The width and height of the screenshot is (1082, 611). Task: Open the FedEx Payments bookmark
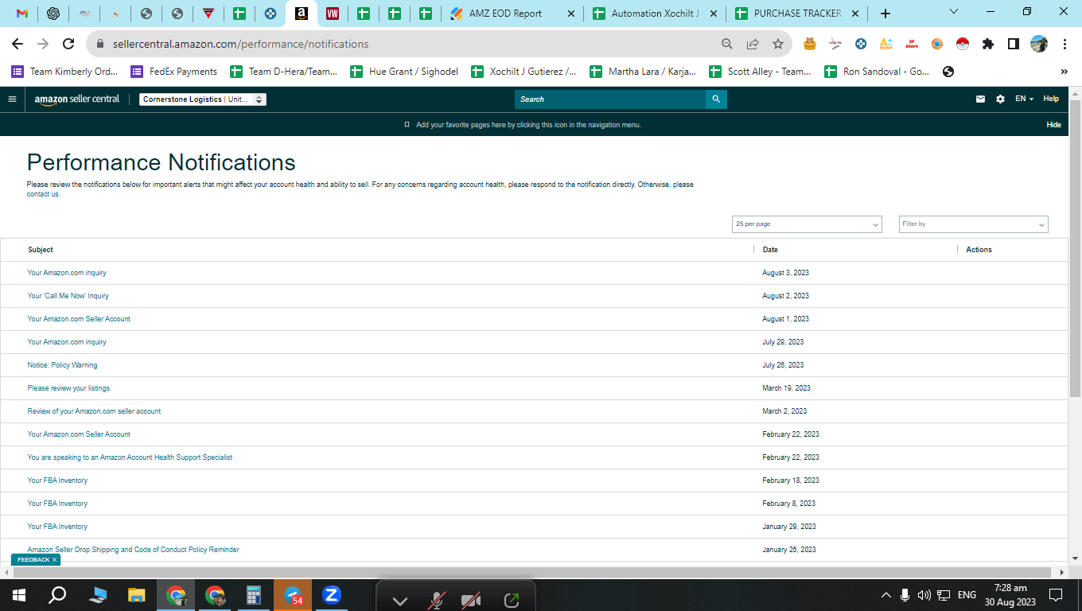[174, 72]
